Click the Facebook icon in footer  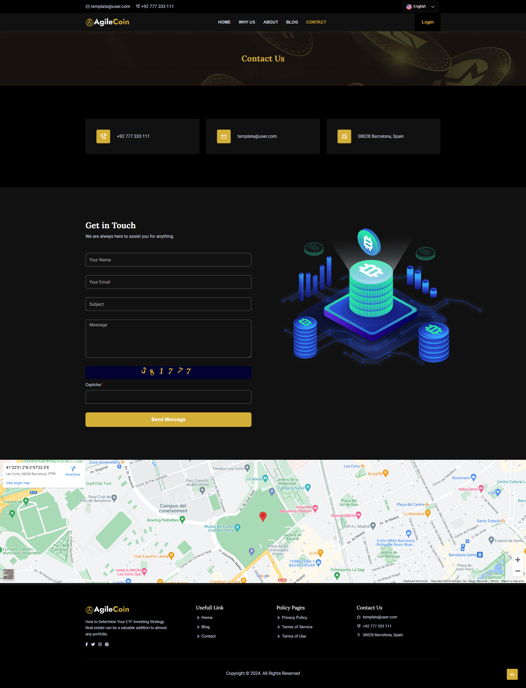(x=87, y=644)
